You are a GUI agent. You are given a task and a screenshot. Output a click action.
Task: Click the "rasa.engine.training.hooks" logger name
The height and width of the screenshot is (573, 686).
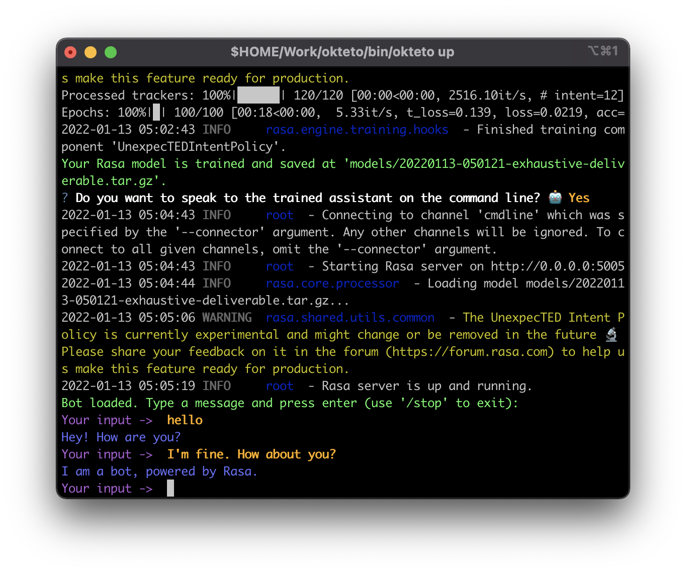pos(357,130)
